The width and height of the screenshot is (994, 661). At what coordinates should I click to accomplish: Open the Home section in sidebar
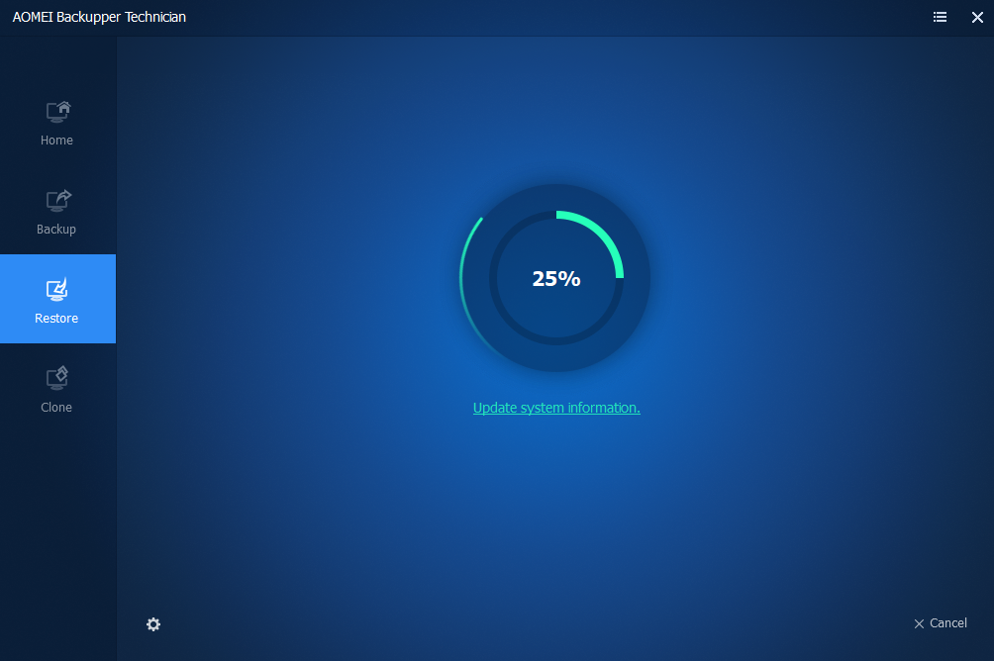(x=57, y=125)
